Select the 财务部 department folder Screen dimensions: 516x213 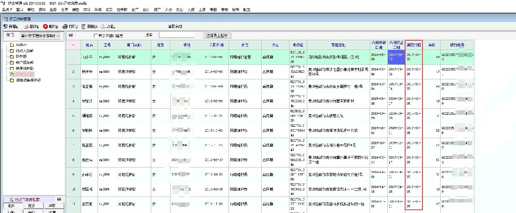coord(22,57)
